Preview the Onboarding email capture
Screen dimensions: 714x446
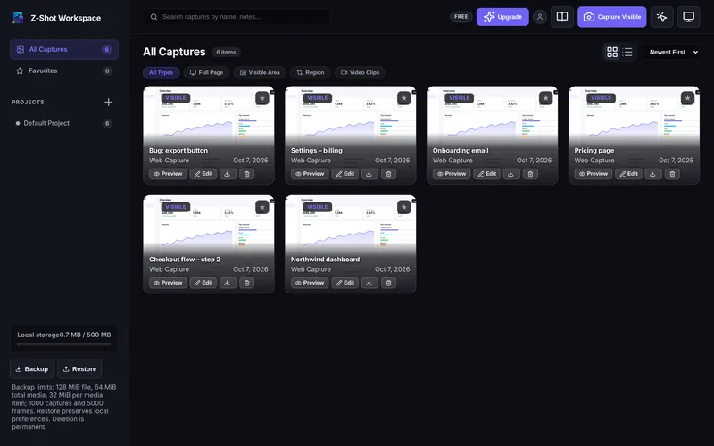click(x=452, y=174)
